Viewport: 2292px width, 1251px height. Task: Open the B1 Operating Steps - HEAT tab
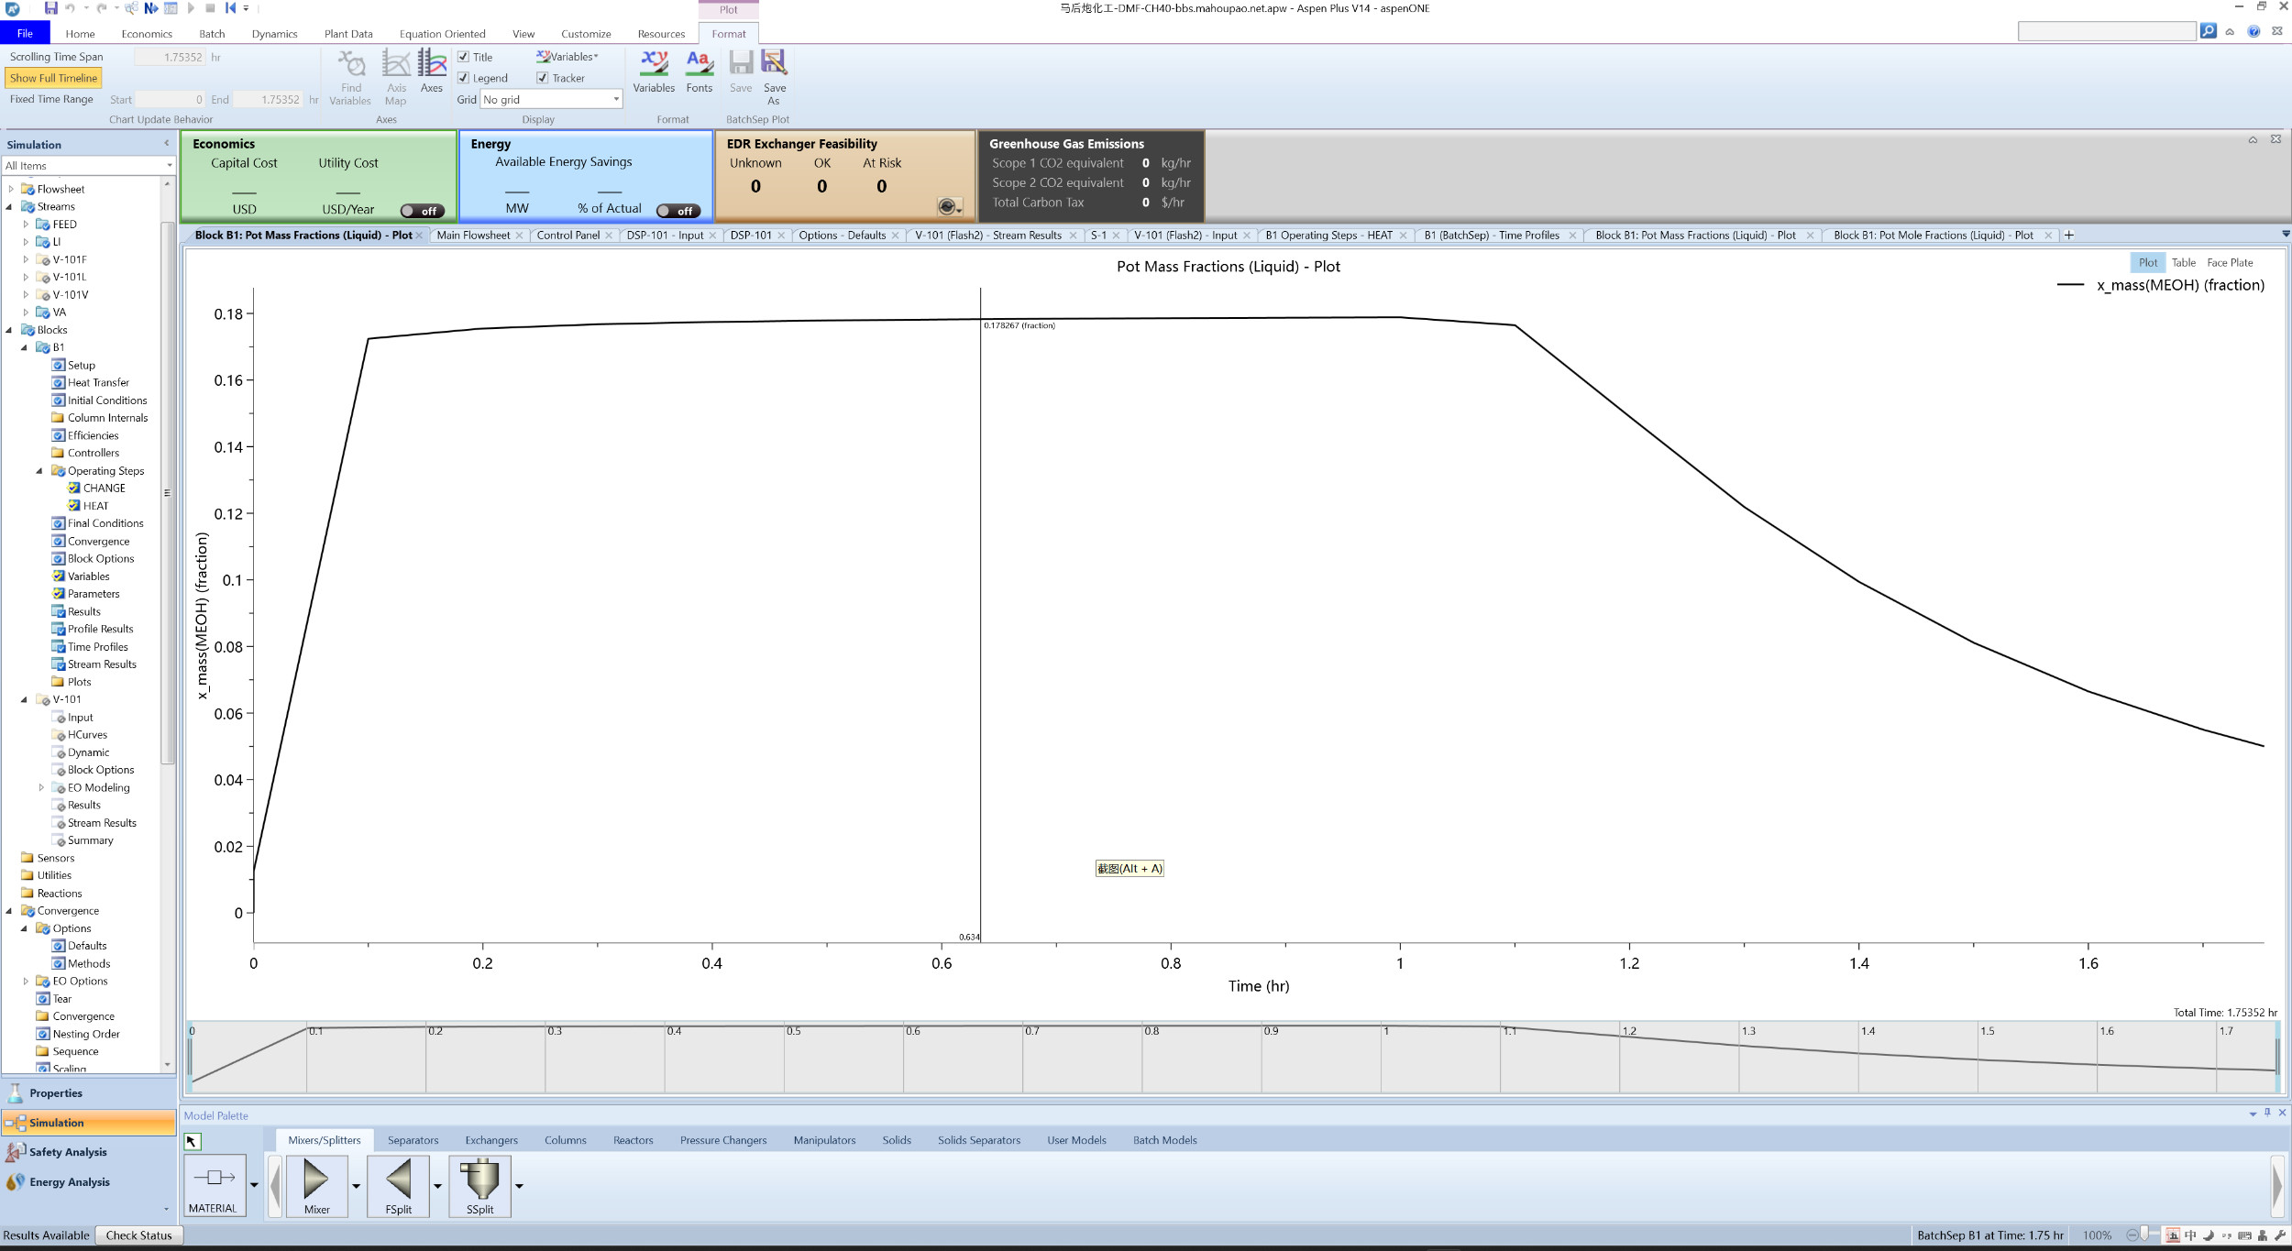click(1328, 236)
